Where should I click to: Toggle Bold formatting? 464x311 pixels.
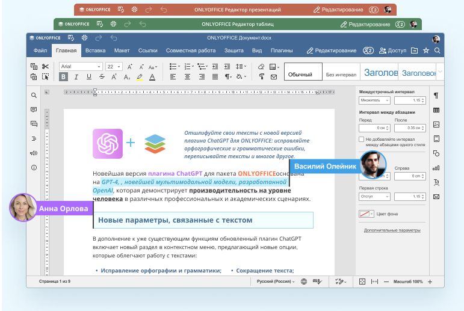[x=63, y=77]
